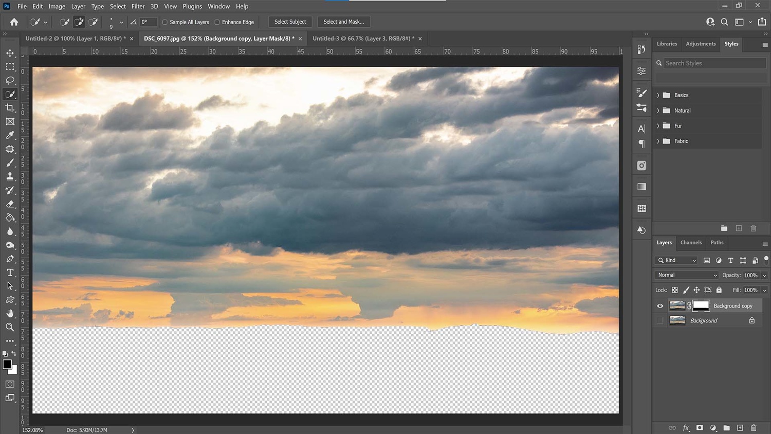The width and height of the screenshot is (771, 434).
Task: Toggle layer filtering on/off switch
Action: (x=766, y=260)
